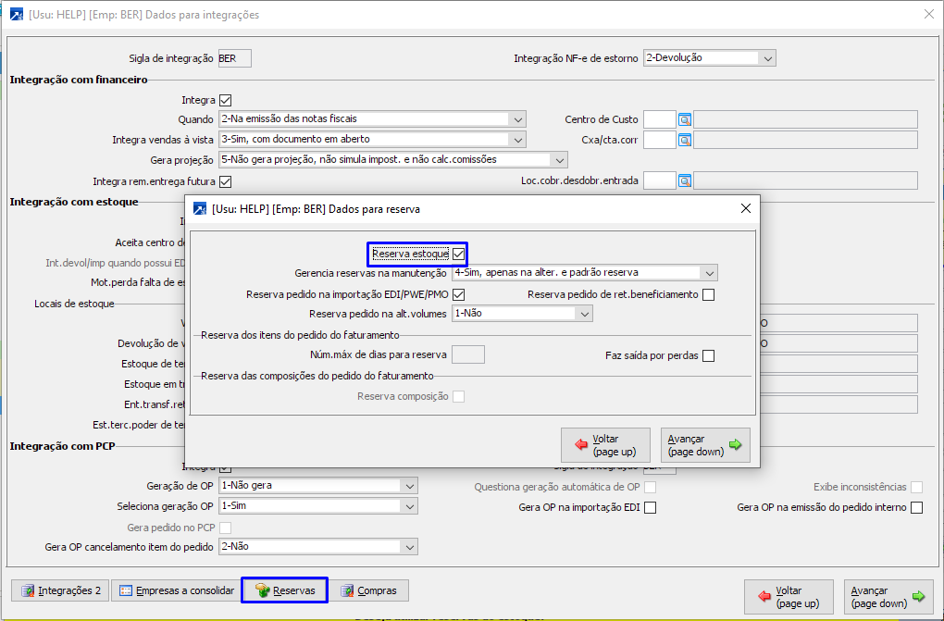Click Núm.máx de dias para reserva field
944x621 pixels.
click(x=468, y=354)
